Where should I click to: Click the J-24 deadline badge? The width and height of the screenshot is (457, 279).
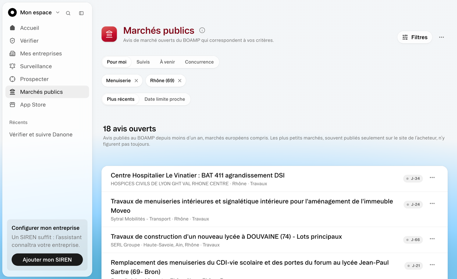point(413,204)
